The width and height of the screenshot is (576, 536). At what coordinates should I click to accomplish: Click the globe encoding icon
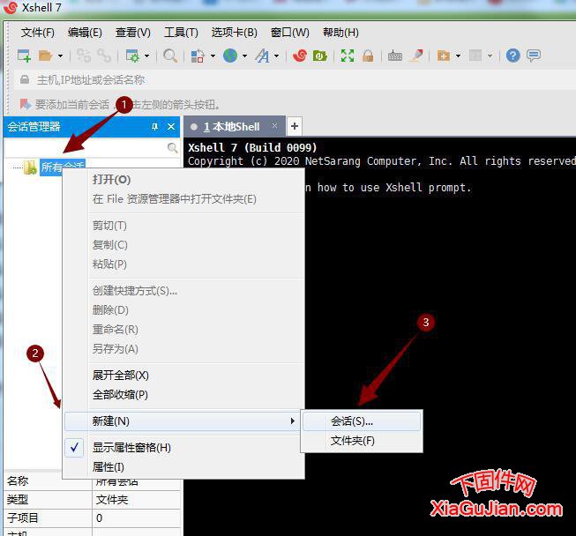[x=230, y=56]
